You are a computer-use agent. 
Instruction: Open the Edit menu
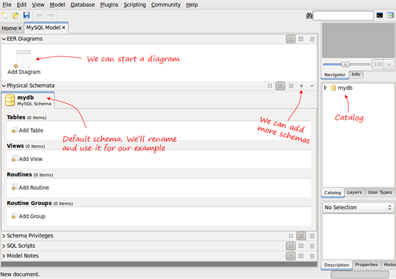(x=22, y=5)
